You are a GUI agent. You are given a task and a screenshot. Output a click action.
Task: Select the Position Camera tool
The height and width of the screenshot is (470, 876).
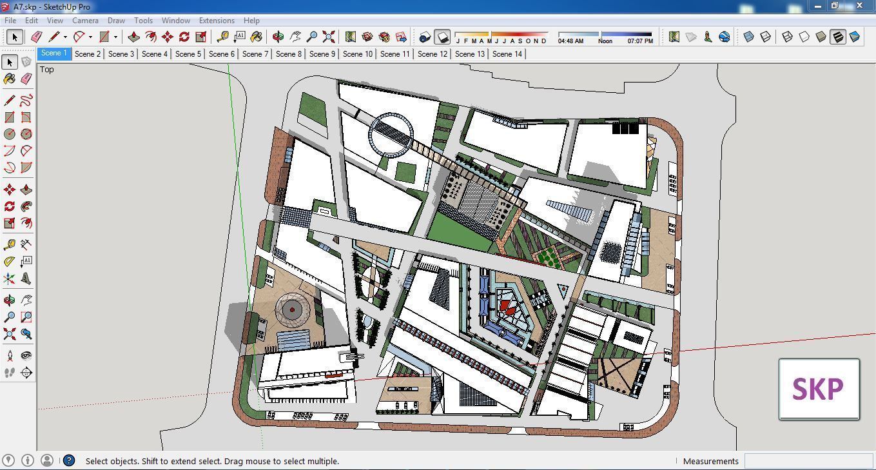tap(9, 355)
